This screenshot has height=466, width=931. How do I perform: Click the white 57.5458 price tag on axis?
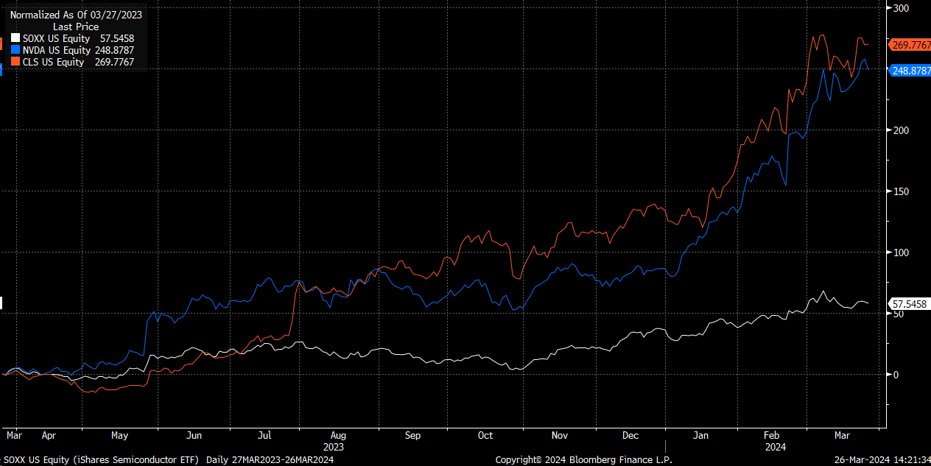click(909, 303)
